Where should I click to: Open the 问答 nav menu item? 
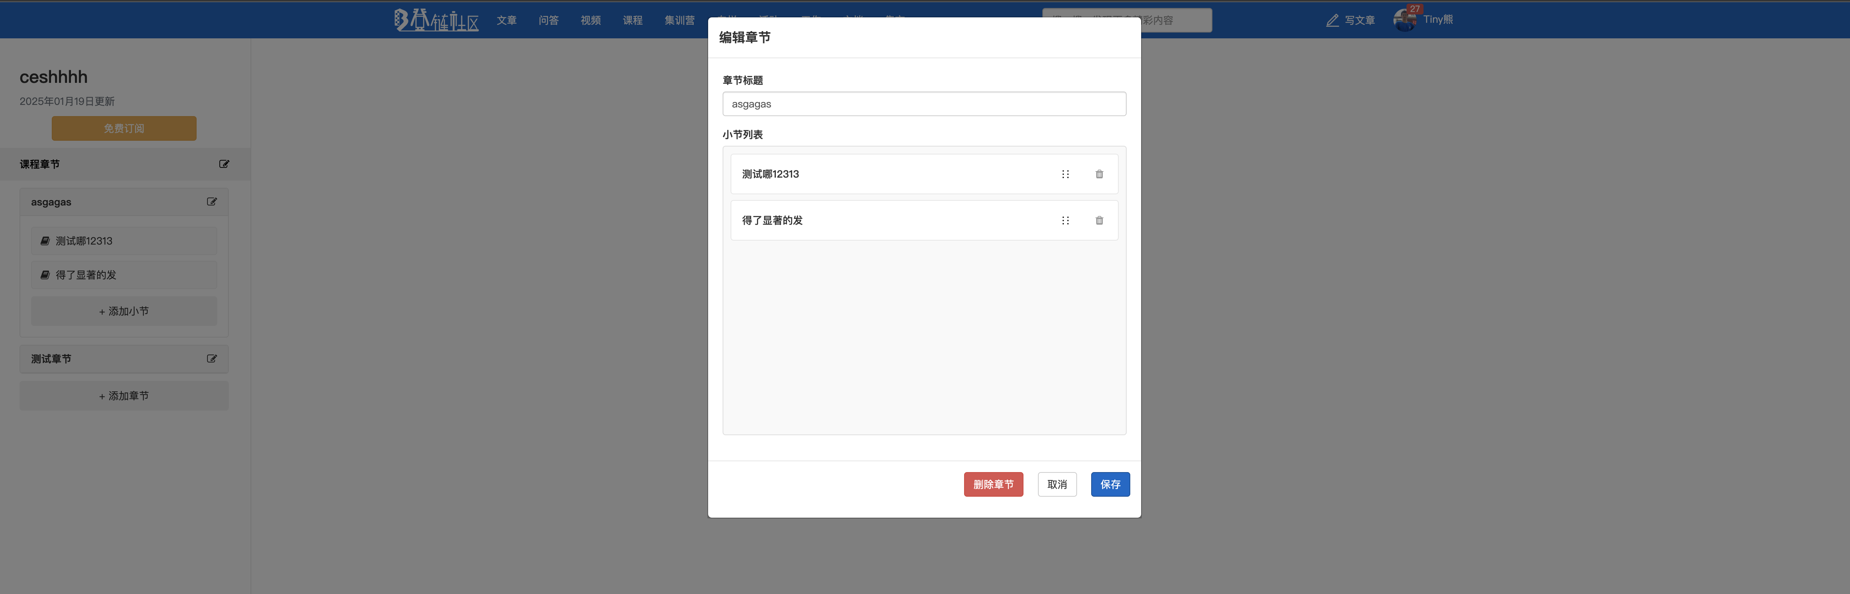(549, 21)
